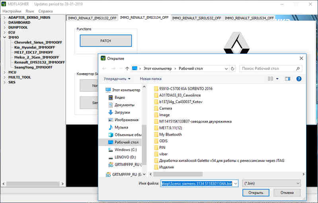Expand the DASHBOARD tree node
Image resolution: width=318 pixels, height=203 pixels.
click(x=4, y=23)
